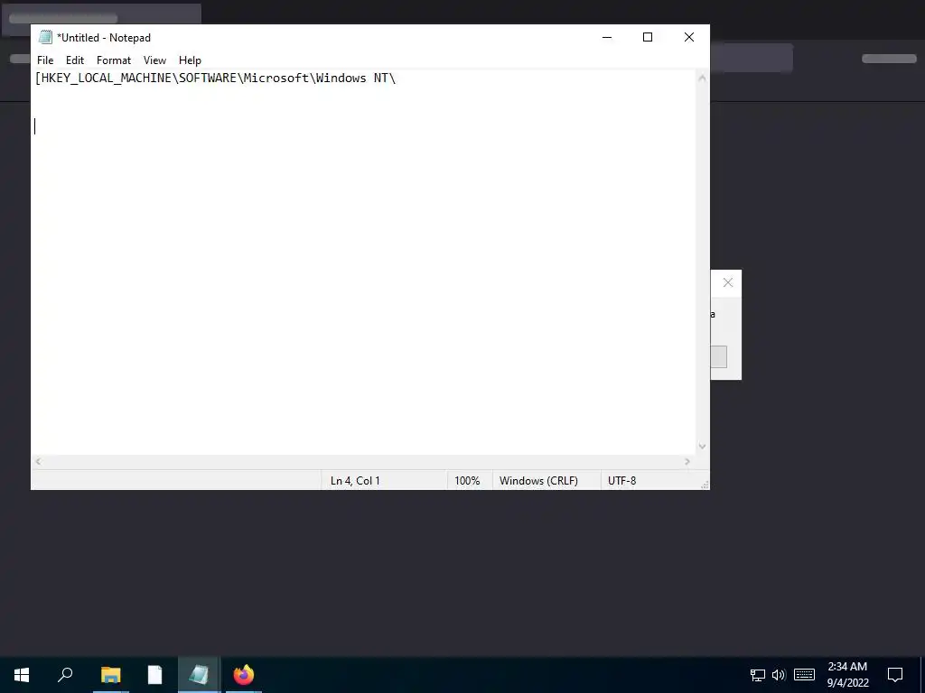
Task: Open taskbar Search
Action: 65,675
